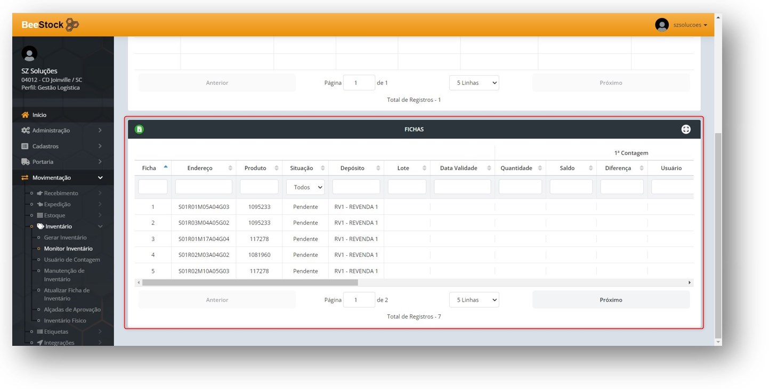The height and width of the screenshot is (389, 769).
Task: Click the Portaria truck icon
Action: click(x=25, y=162)
